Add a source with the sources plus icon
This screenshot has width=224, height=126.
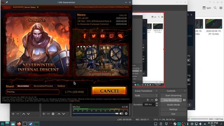click(x=44, y=114)
